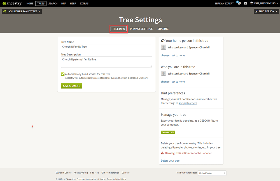Screen dimensions: 280x181
Task: Open the Help menu
Action: (73, 3)
